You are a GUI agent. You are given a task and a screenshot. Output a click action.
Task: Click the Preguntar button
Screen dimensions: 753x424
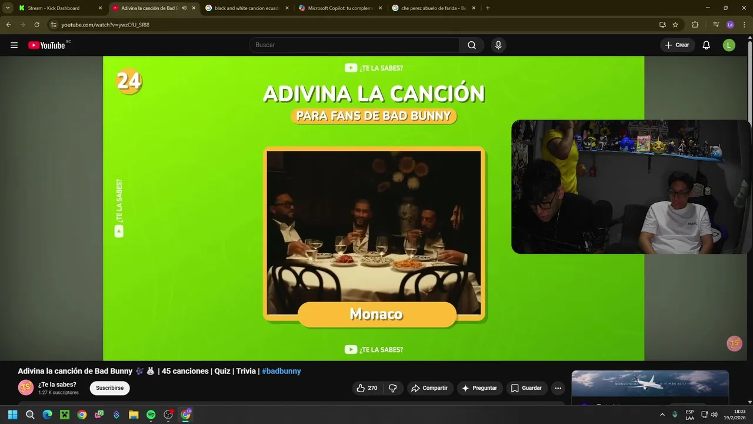coord(479,388)
